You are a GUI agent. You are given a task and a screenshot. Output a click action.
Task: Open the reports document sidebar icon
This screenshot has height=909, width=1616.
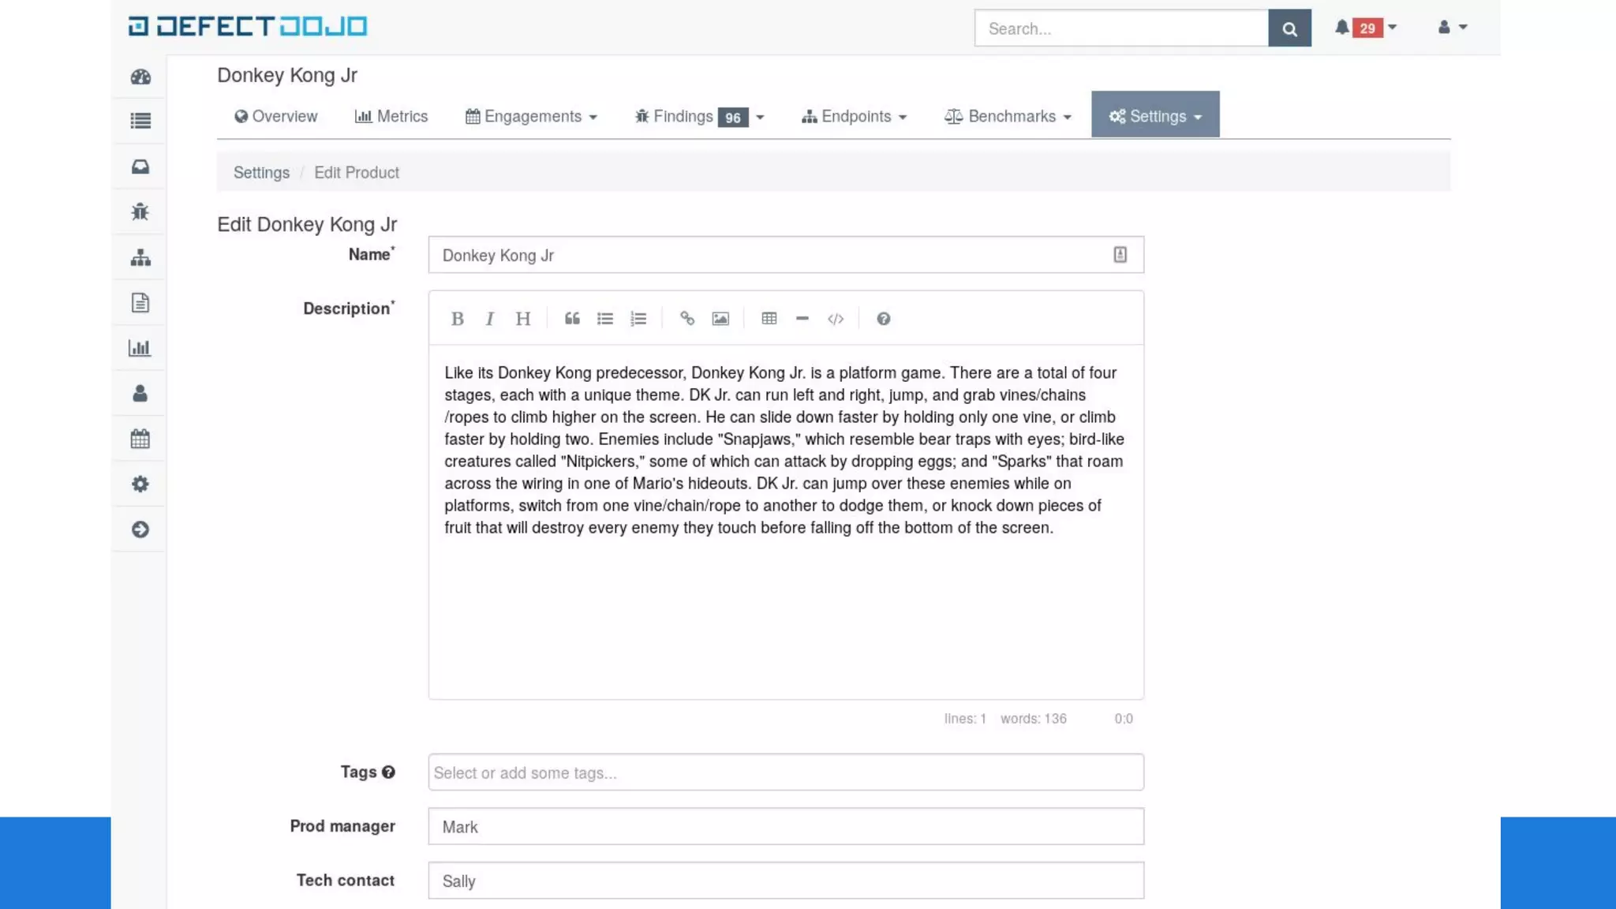[140, 303]
